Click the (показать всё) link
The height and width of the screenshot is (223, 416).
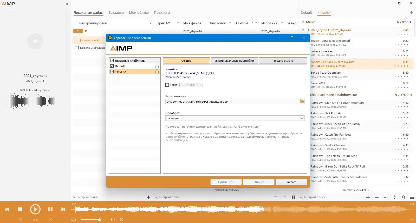tap(90, 40)
